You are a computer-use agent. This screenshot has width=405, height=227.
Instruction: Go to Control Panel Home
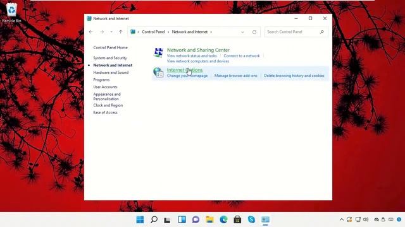coord(110,48)
